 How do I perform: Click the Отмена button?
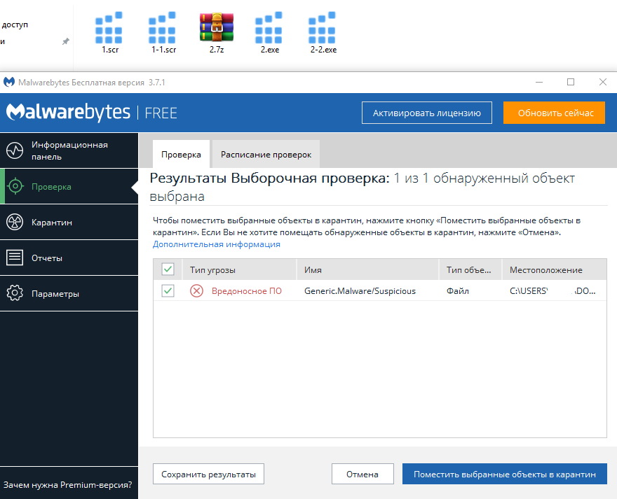[x=362, y=474]
